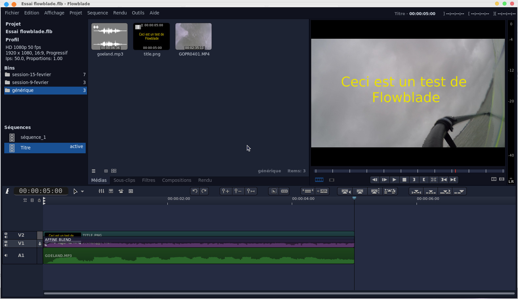The width and height of the screenshot is (518, 299).
Task: Select the session-15-fevrier bin
Action: click(x=45, y=75)
